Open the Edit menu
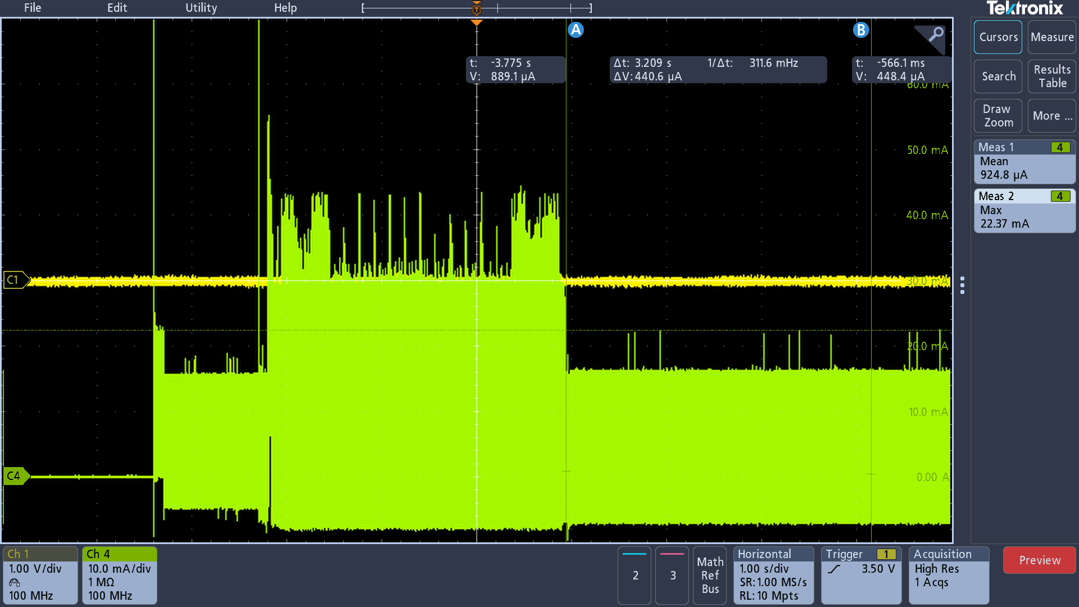Viewport: 1079px width, 607px height. [117, 8]
